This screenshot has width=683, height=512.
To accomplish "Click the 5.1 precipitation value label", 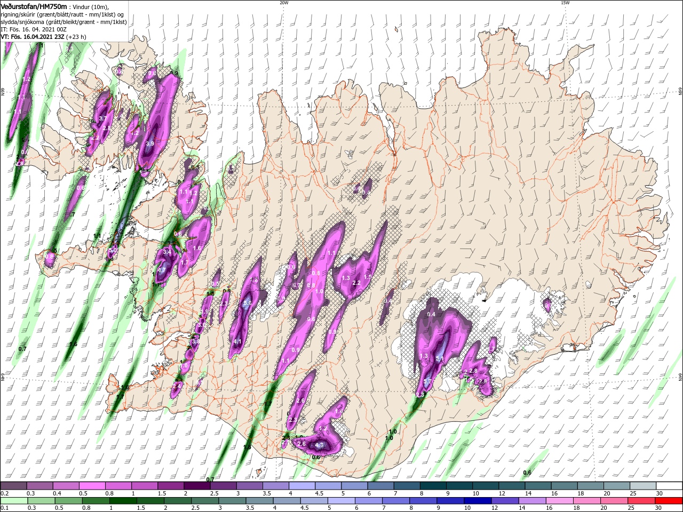I will 440,359.
